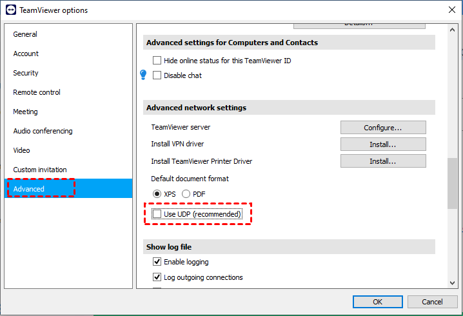Open the Audio conferencing category
The width and height of the screenshot is (463, 316).
(43, 131)
